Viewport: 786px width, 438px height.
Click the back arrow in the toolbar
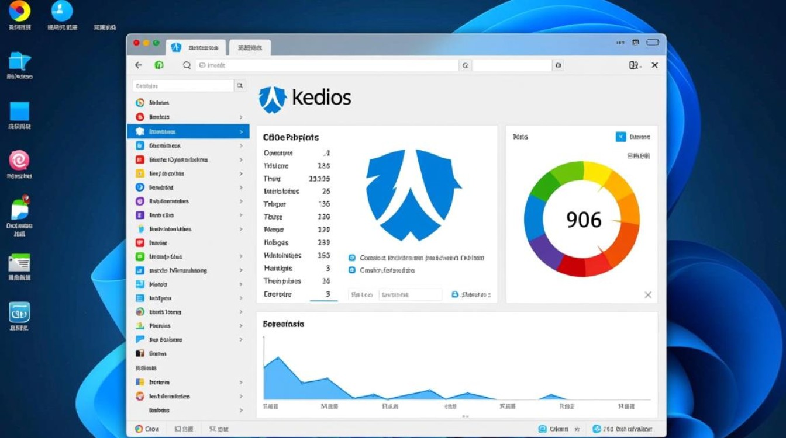click(138, 65)
